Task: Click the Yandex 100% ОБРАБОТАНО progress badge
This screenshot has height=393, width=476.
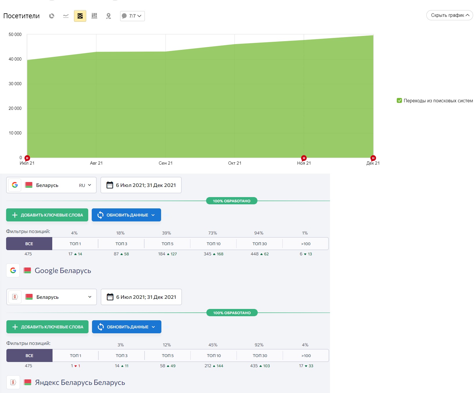Action: (x=232, y=313)
